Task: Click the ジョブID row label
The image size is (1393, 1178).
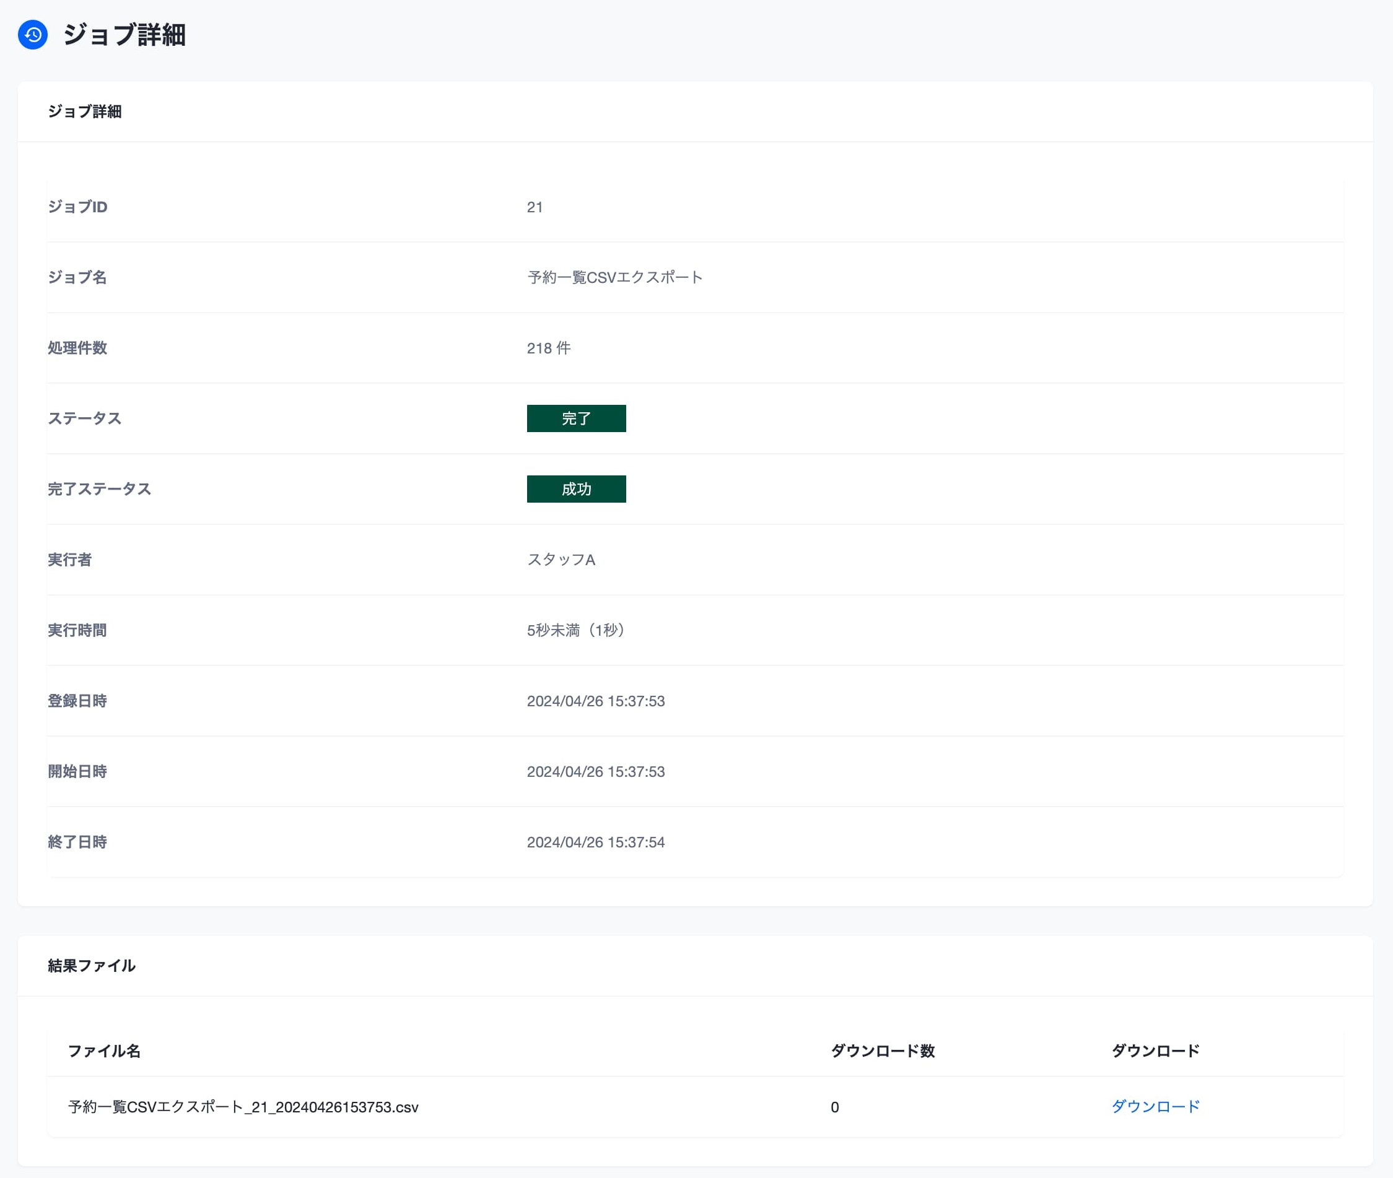Action: pyautogui.click(x=77, y=207)
